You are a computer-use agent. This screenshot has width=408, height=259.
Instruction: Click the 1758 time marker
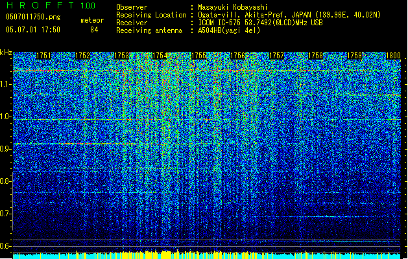pos(316,56)
